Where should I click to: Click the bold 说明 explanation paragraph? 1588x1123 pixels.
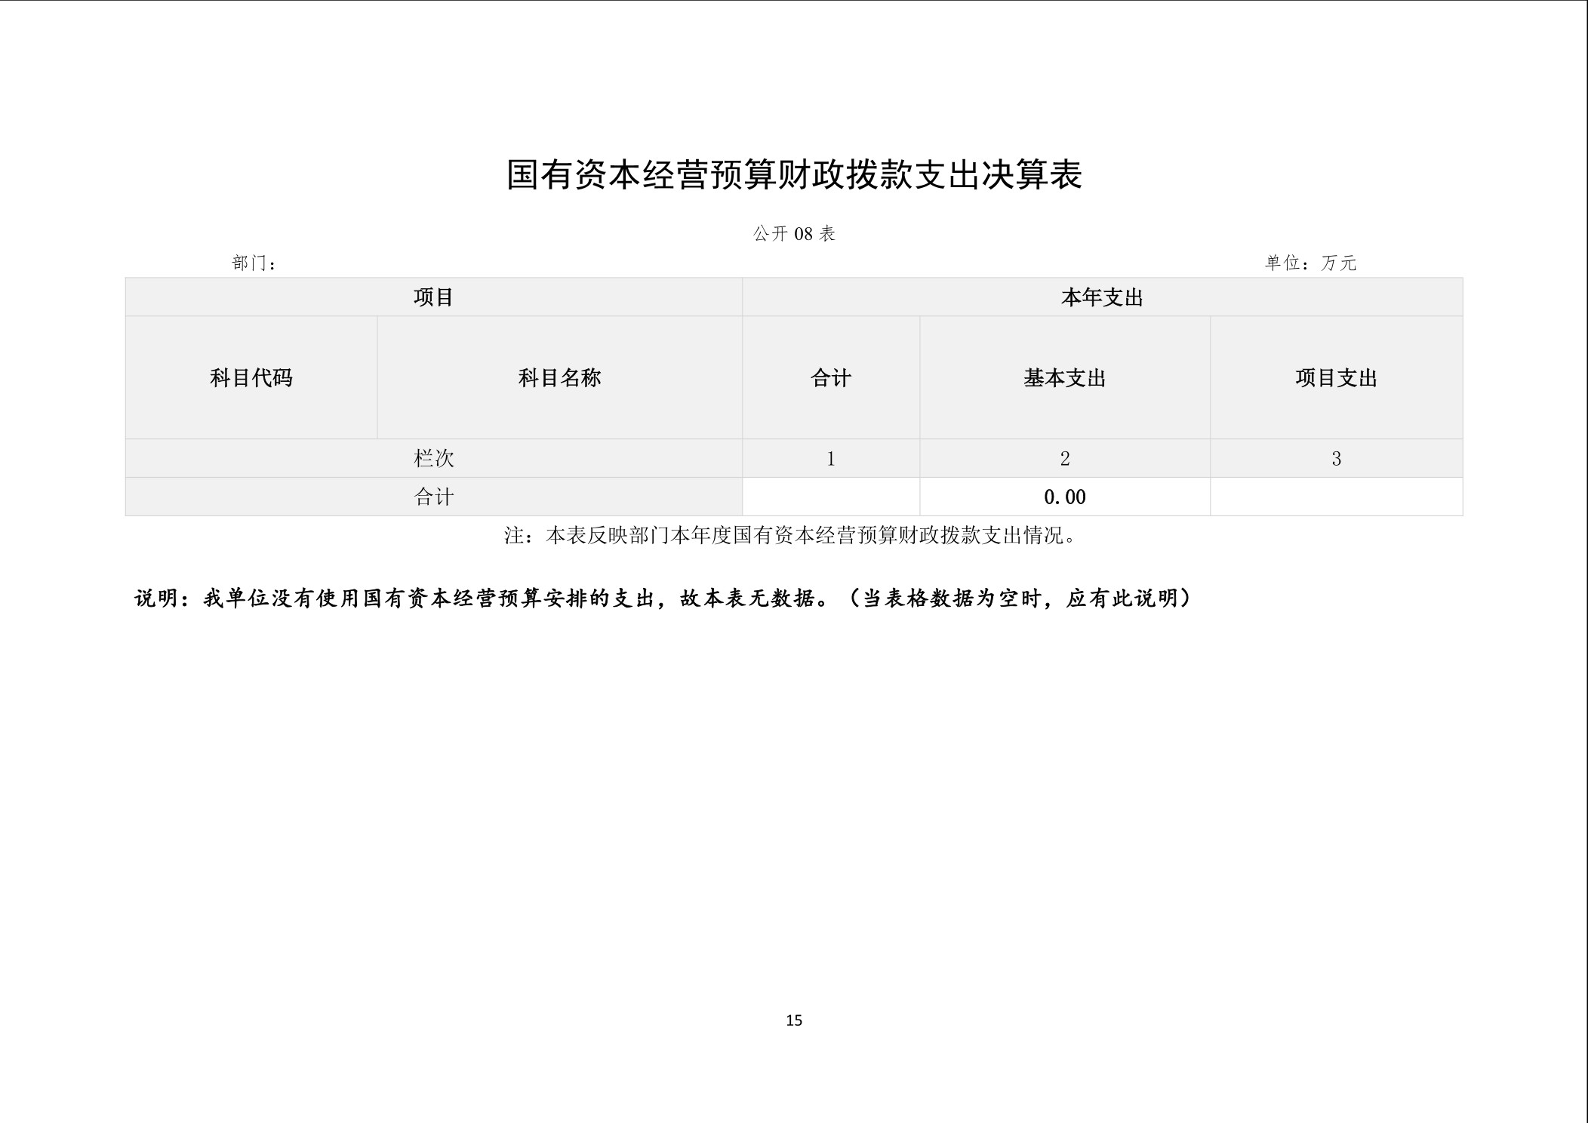[x=663, y=598]
